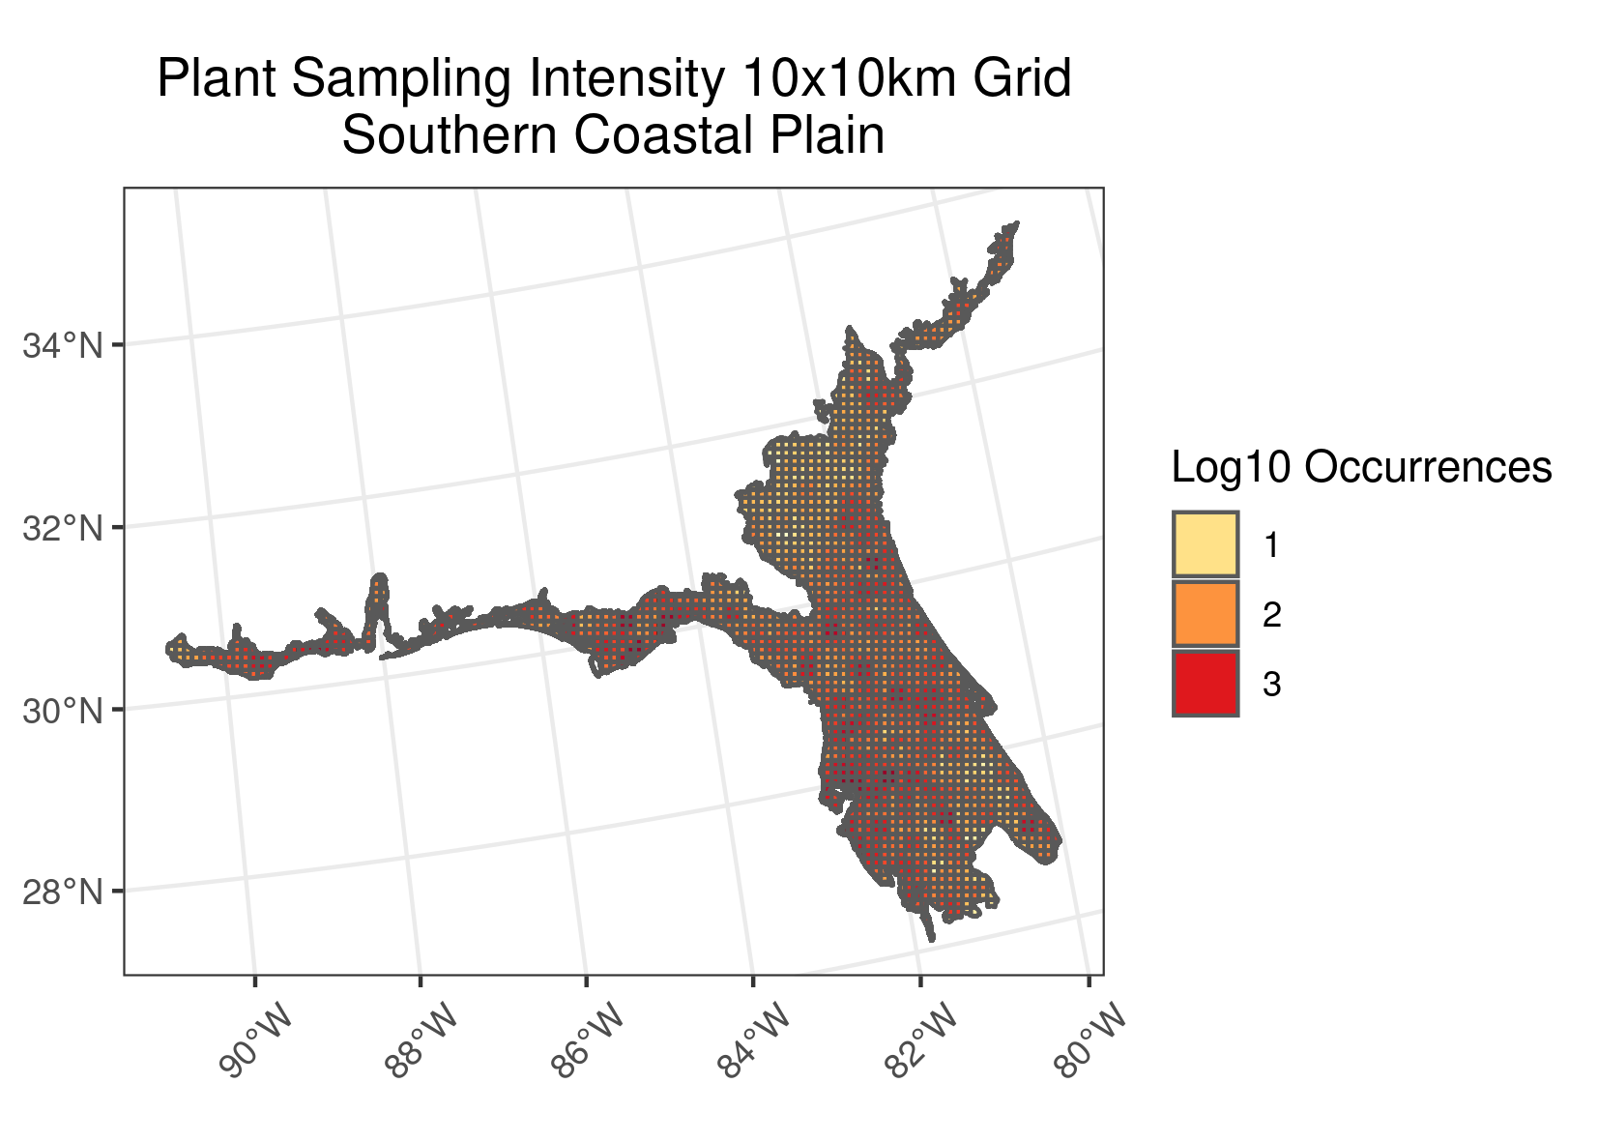The width and height of the screenshot is (1598, 1142).
Task: Click the 28°N latitude axis label
Action: [x=63, y=892]
